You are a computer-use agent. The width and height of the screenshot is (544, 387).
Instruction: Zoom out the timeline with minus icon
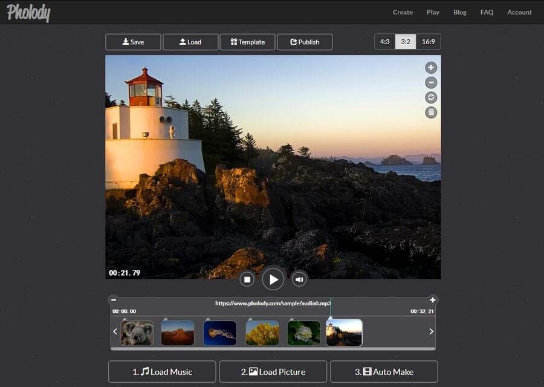tap(114, 299)
